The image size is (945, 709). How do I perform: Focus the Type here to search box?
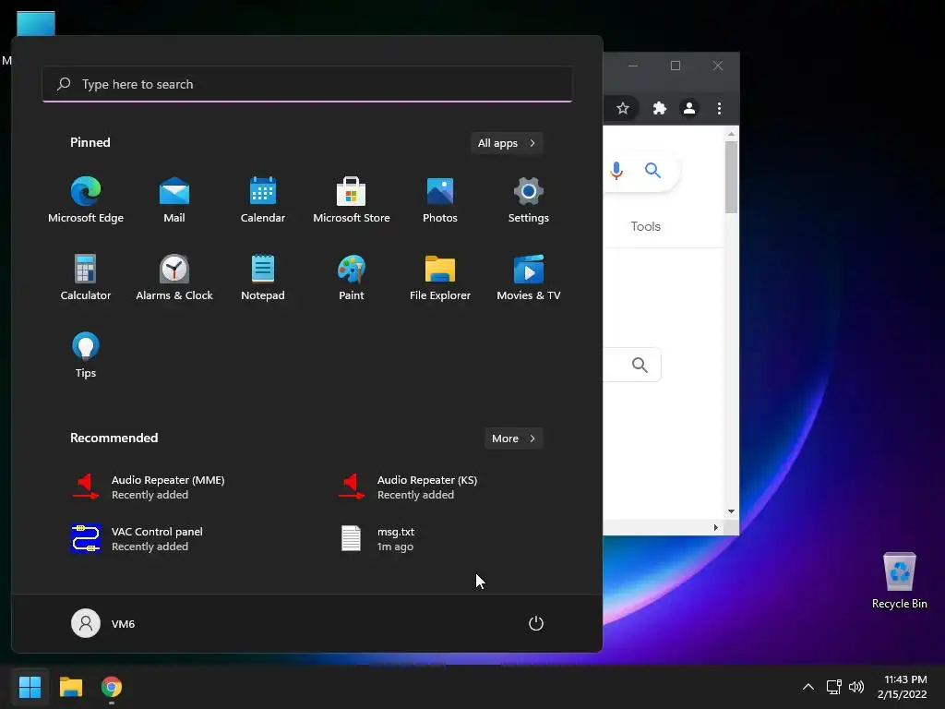(x=307, y=84)
